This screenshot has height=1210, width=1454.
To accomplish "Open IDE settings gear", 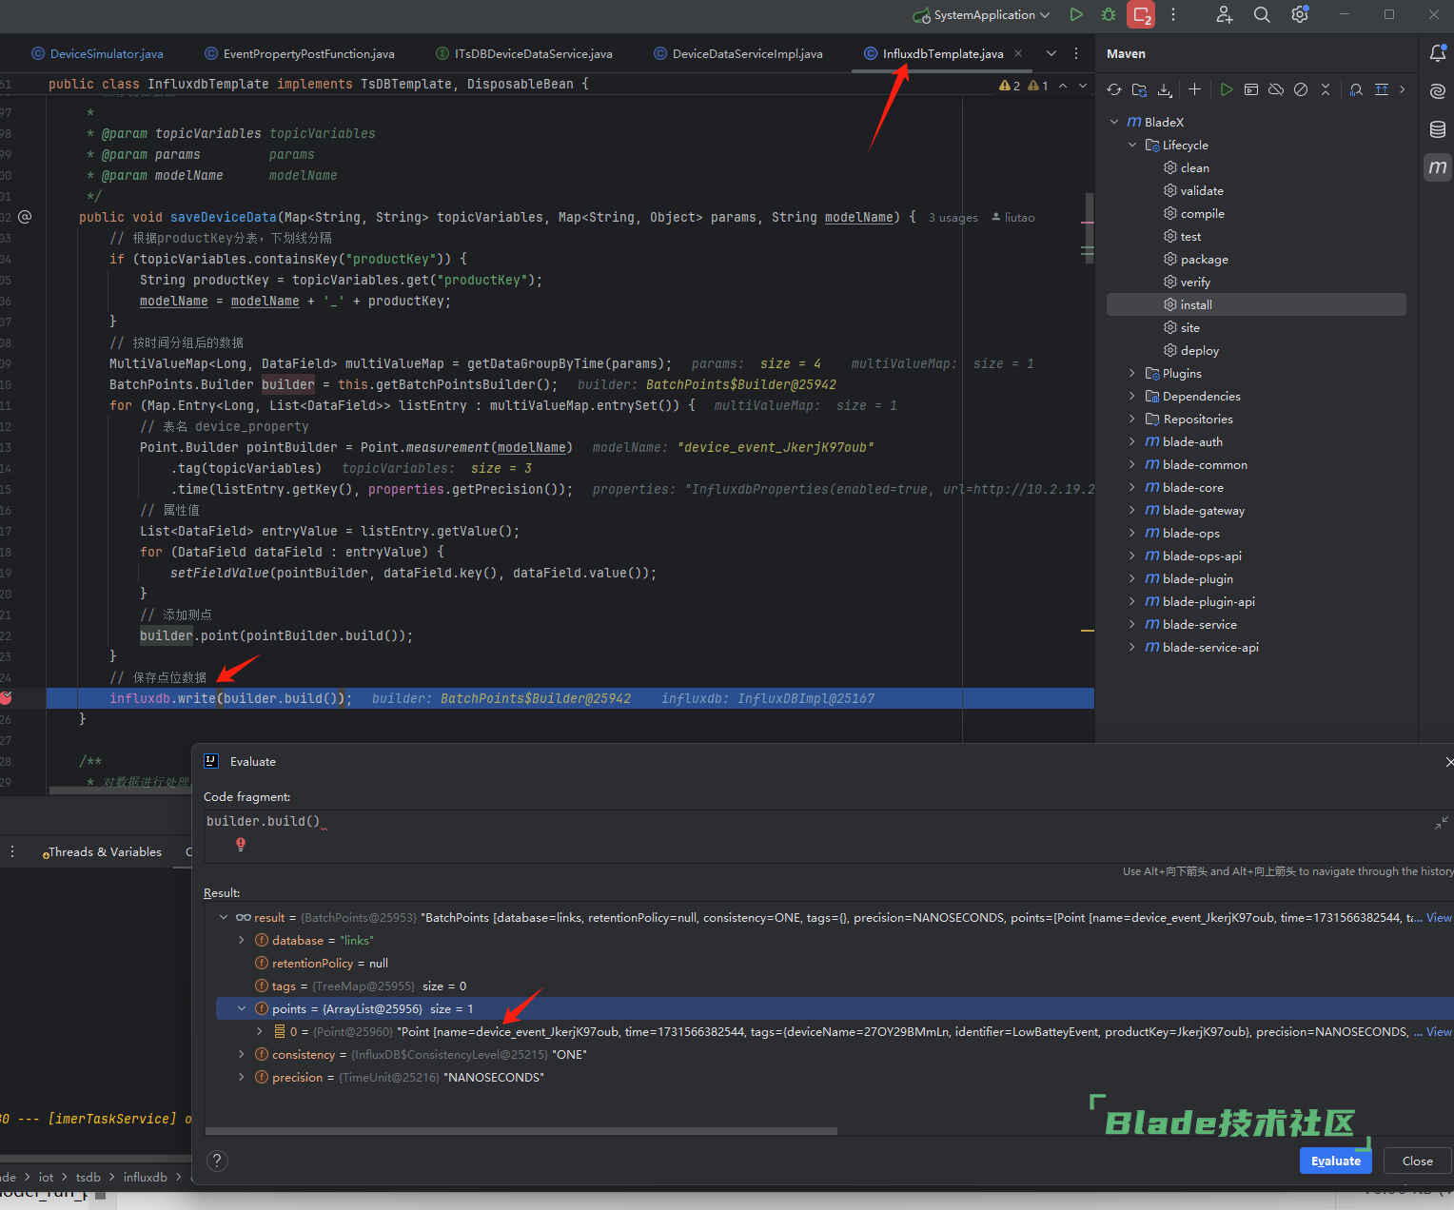I will (1300, 14).
